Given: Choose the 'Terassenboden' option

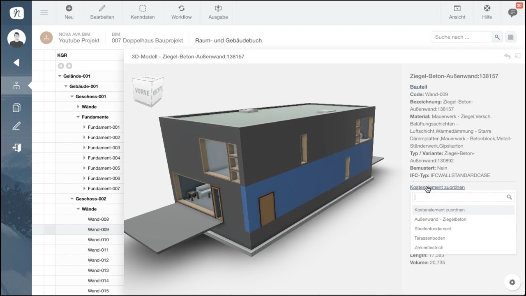Looking at the screenshot, I should (463, 238).
